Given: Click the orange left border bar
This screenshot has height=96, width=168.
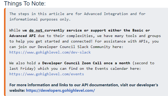Looking at the screenshot, I should [x=5, y=52].
